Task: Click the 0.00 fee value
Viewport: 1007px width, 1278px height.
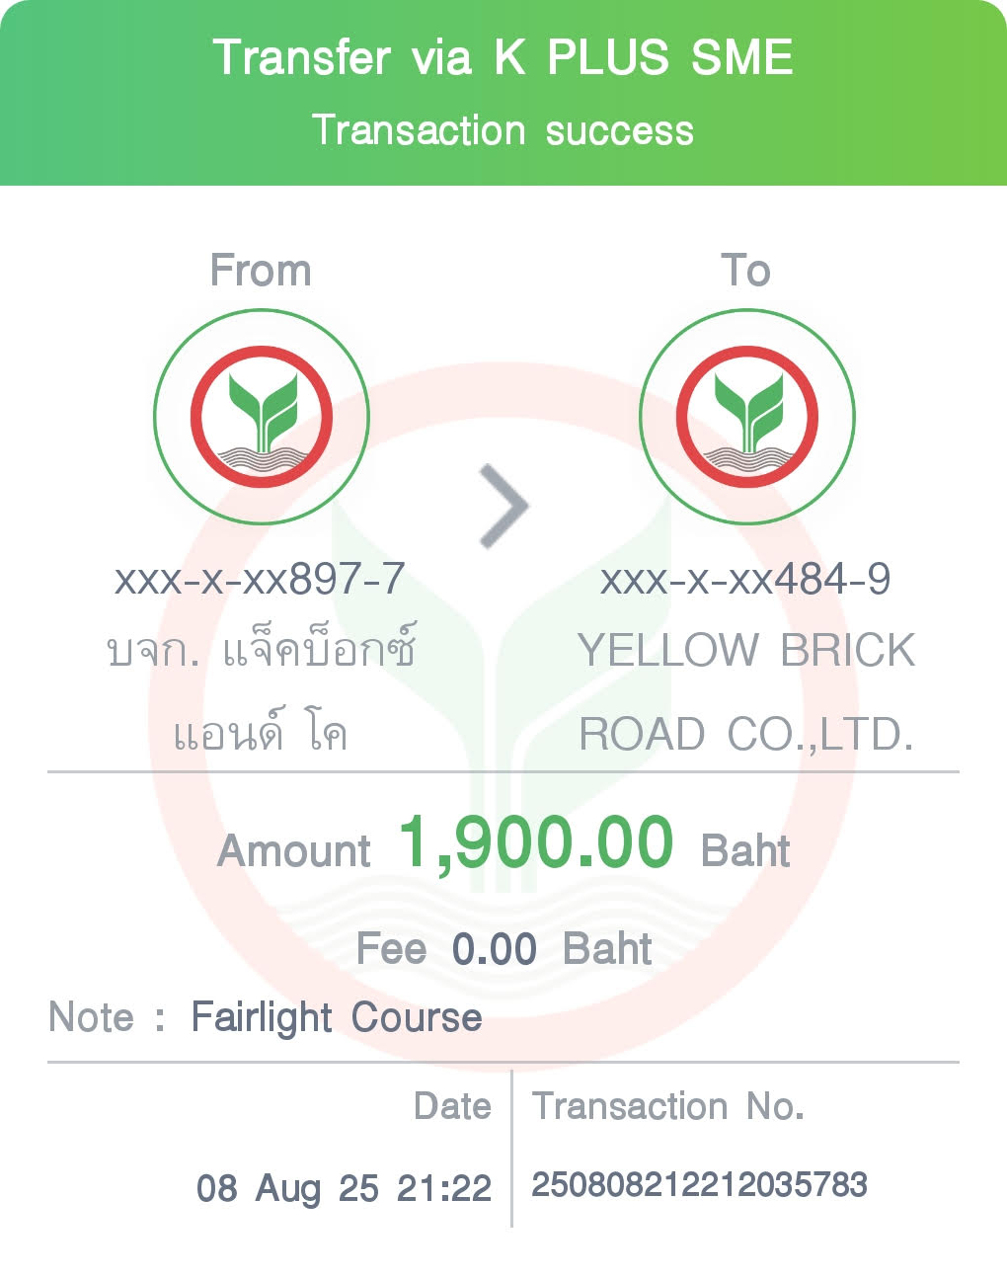Action: click(x=494, y=949)
